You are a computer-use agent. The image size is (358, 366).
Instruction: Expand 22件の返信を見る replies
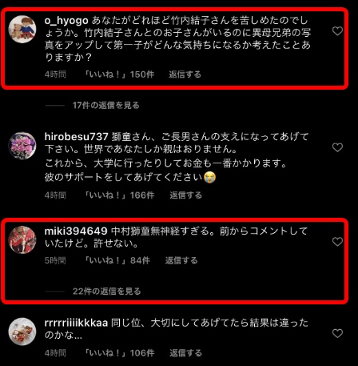click(x=106, y=291)
